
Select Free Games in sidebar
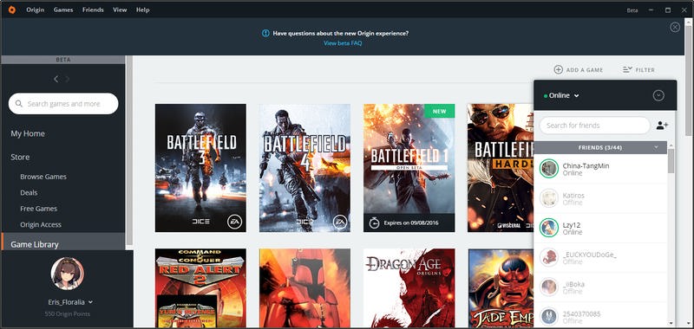click(38, 209)
